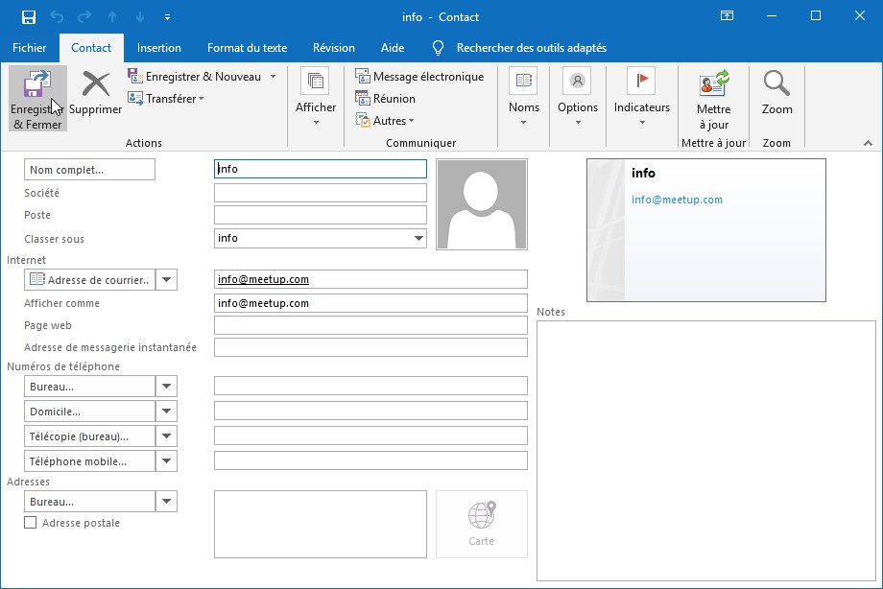Viewport: 883px width, 589px height.
Task: Click the Nom complet... button
Action: [x=89, y=170]
